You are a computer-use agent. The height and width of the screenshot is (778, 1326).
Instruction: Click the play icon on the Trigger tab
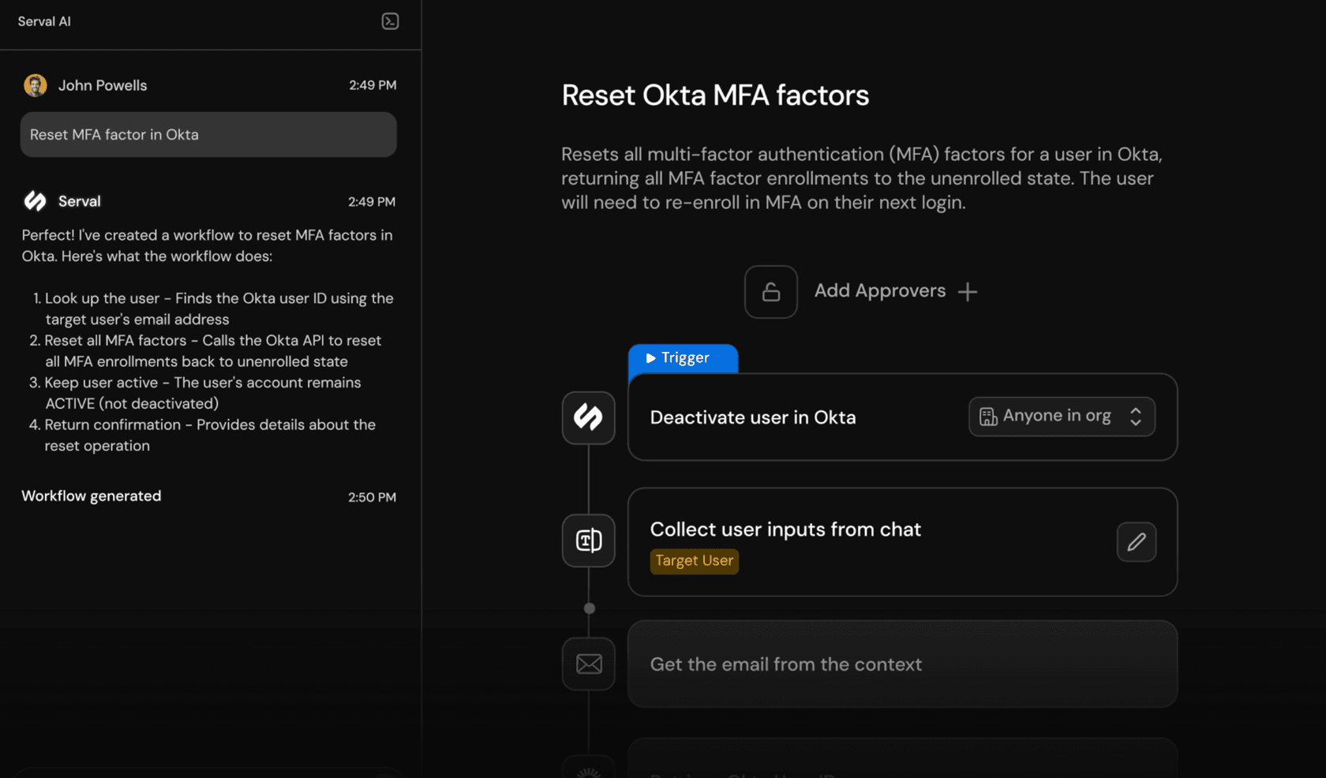click(651, 358)
